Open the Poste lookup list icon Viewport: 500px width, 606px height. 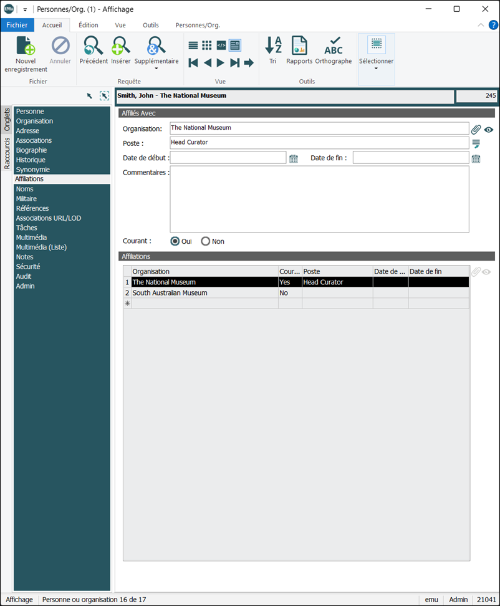coord(476,144)
